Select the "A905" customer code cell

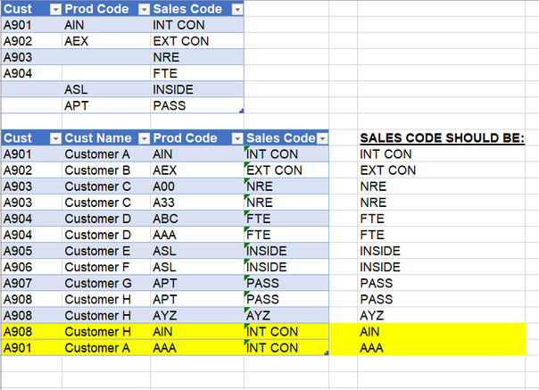[31, 251]
